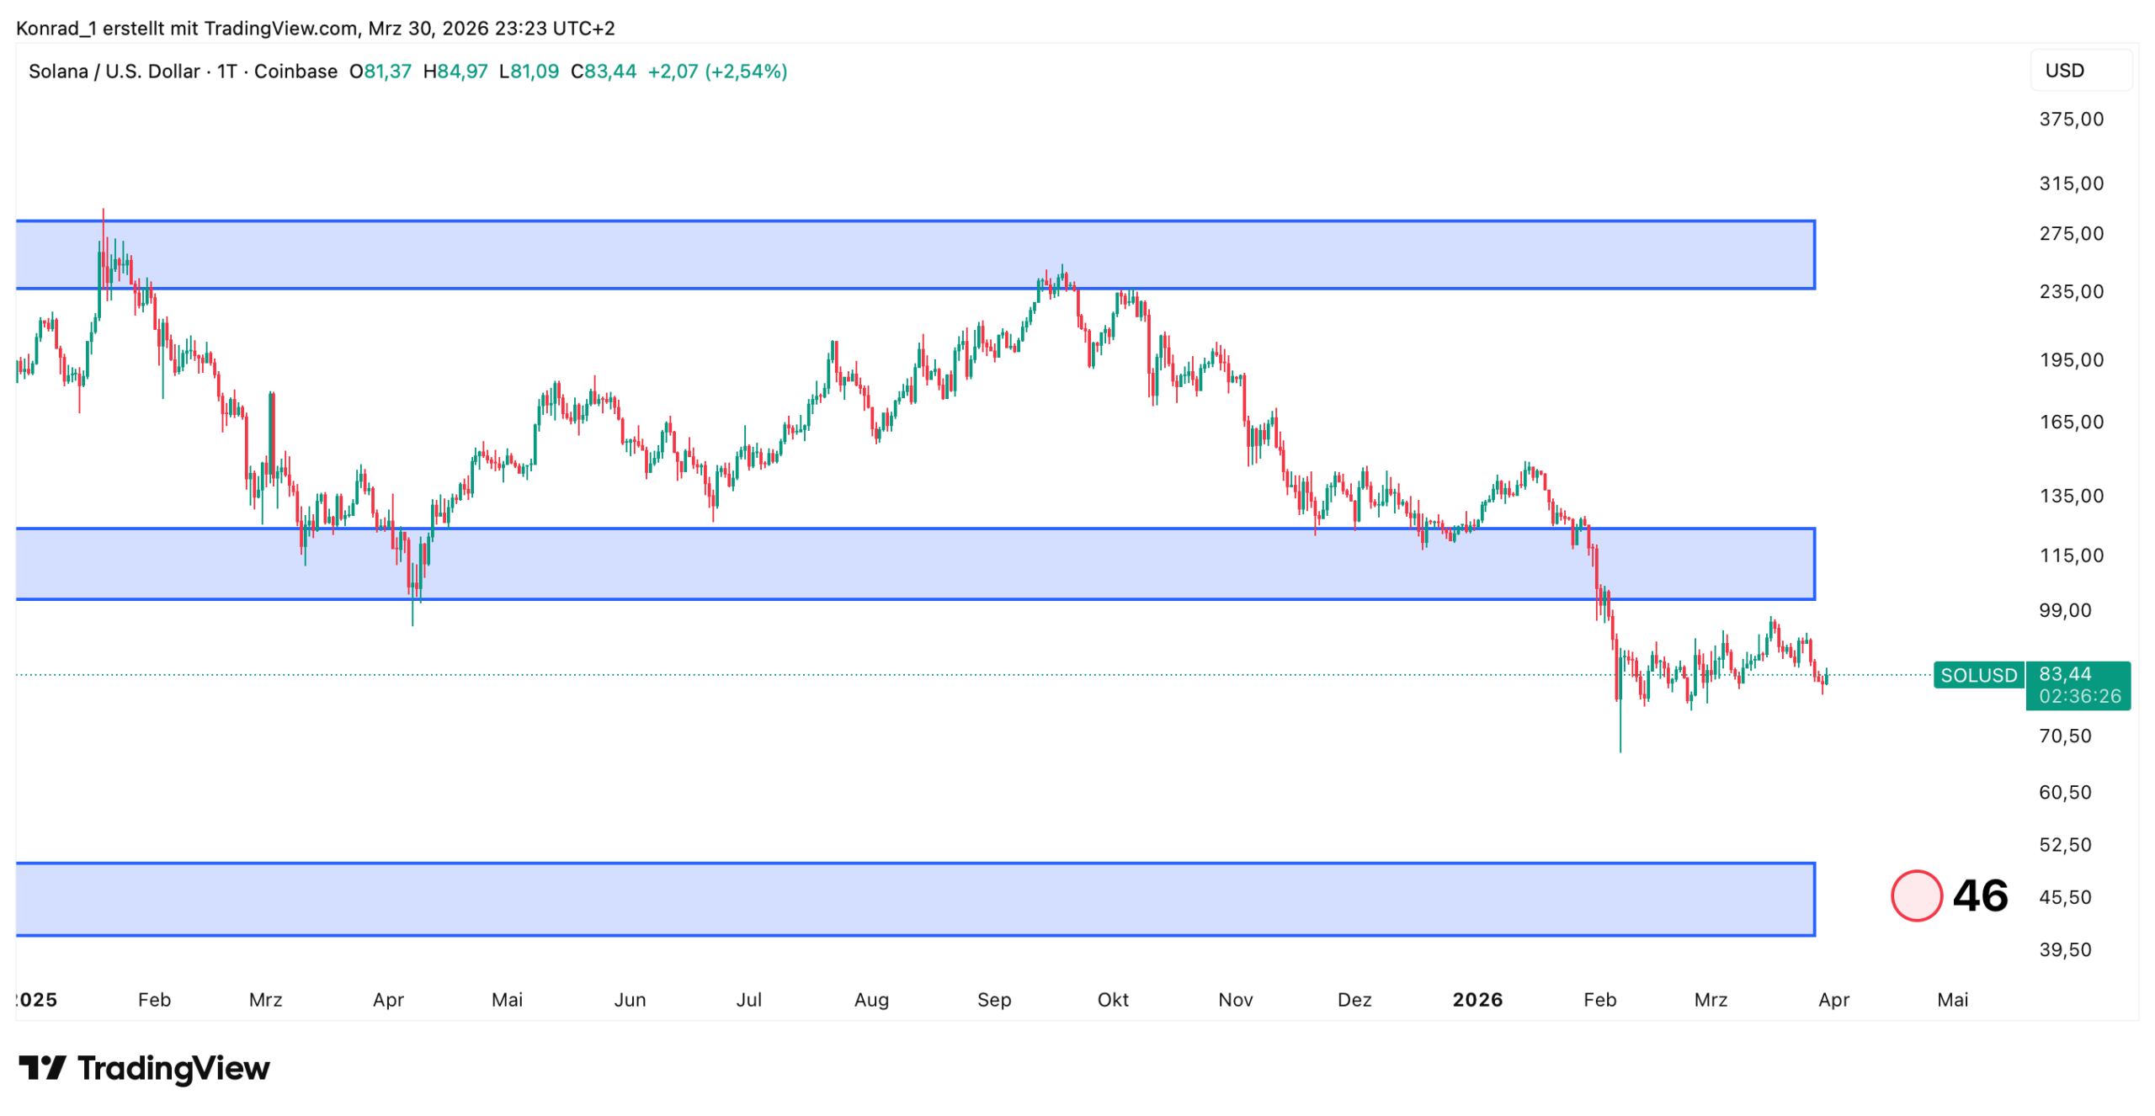Viewport: 2155px width, 1116px height.
Task: Click the red circle marker beside 46
Action: click(1915, 895)
